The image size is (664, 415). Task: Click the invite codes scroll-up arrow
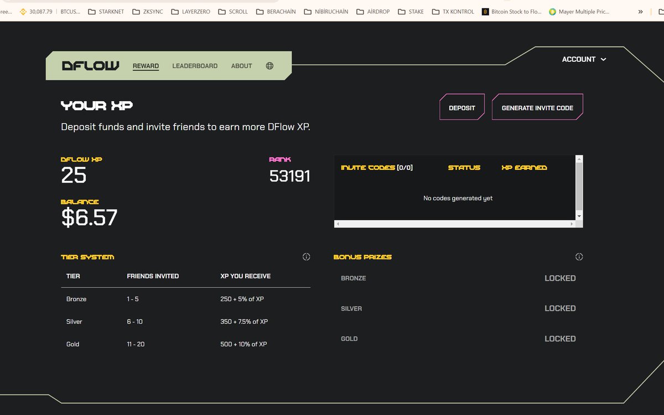tap(579, 159)
